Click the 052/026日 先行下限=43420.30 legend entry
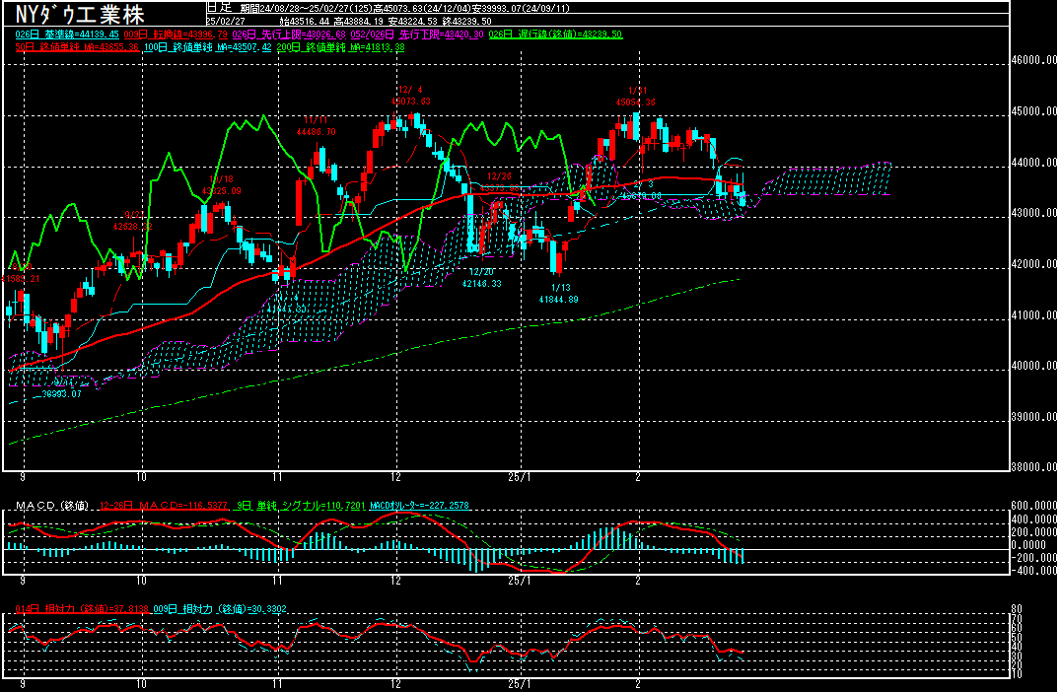Viewport: 1061px width, 692px height. [417, 35]
